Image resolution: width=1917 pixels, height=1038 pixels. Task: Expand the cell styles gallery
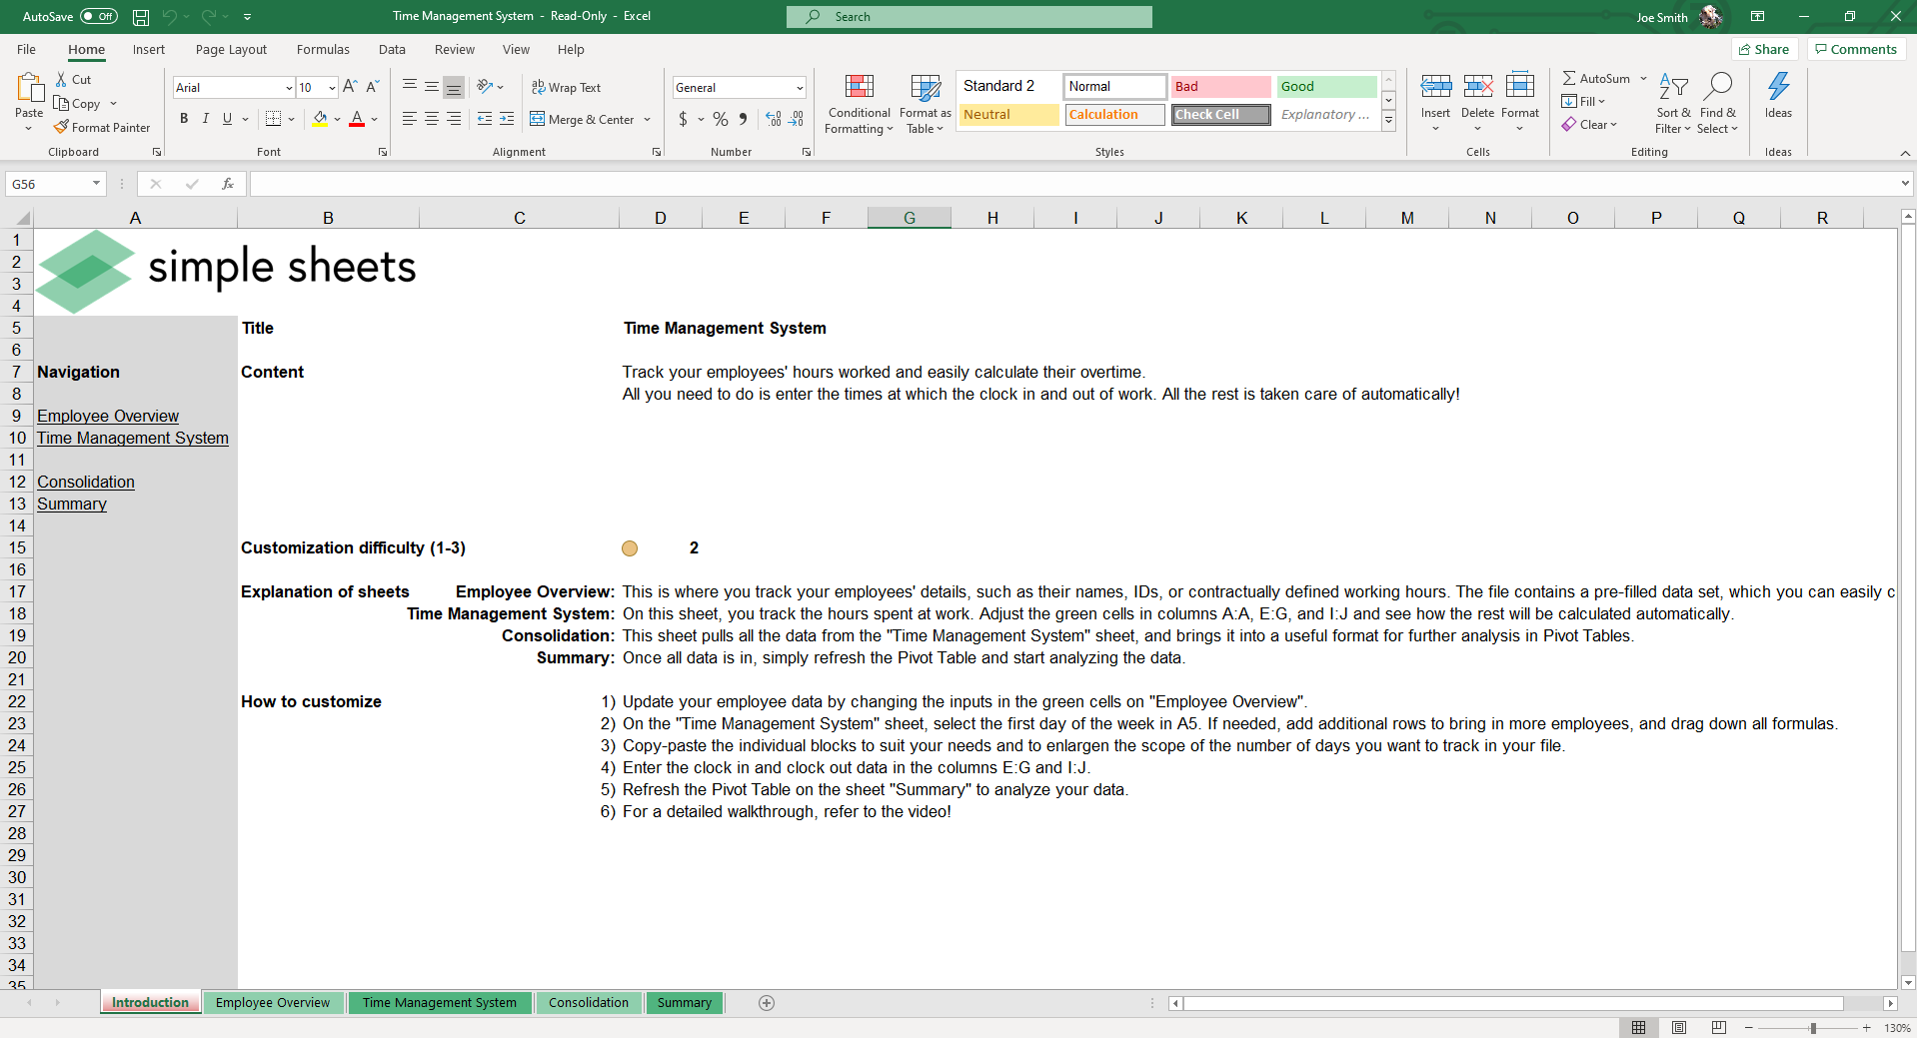click(x=1389, y=120)
